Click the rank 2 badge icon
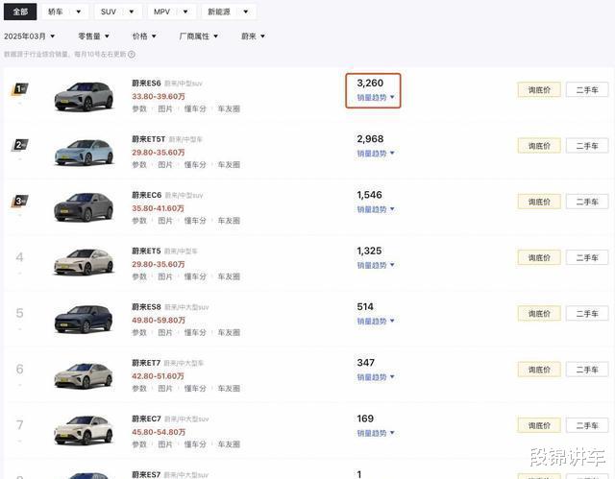Image resolution: width=615 pixels, height=479 pixels. [x=19, y=145]
